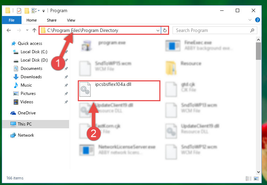Click the address bar path field
267x185 pixels.
click(x=100, y=30)
